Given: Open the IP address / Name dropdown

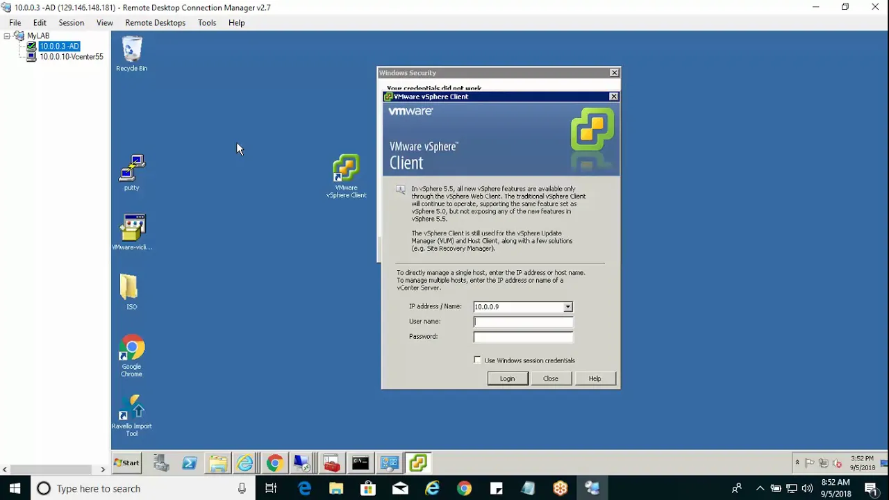Looking at the screenshot, I should pos(567,307).
